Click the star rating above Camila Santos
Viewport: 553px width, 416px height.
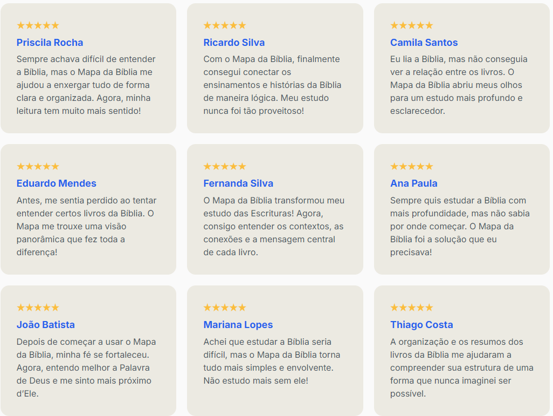click(411, 25)
